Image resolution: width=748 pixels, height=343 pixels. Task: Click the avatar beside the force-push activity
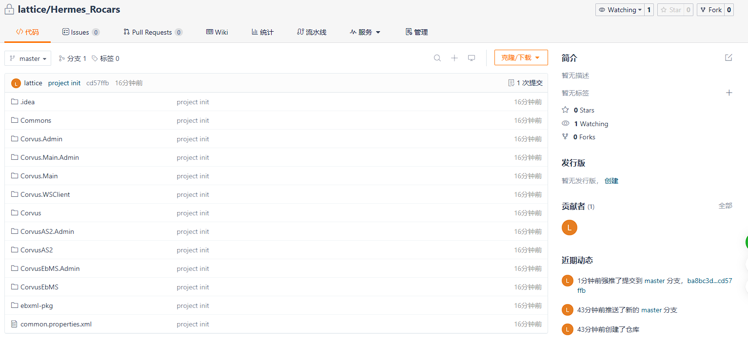(x=567, y=281)
